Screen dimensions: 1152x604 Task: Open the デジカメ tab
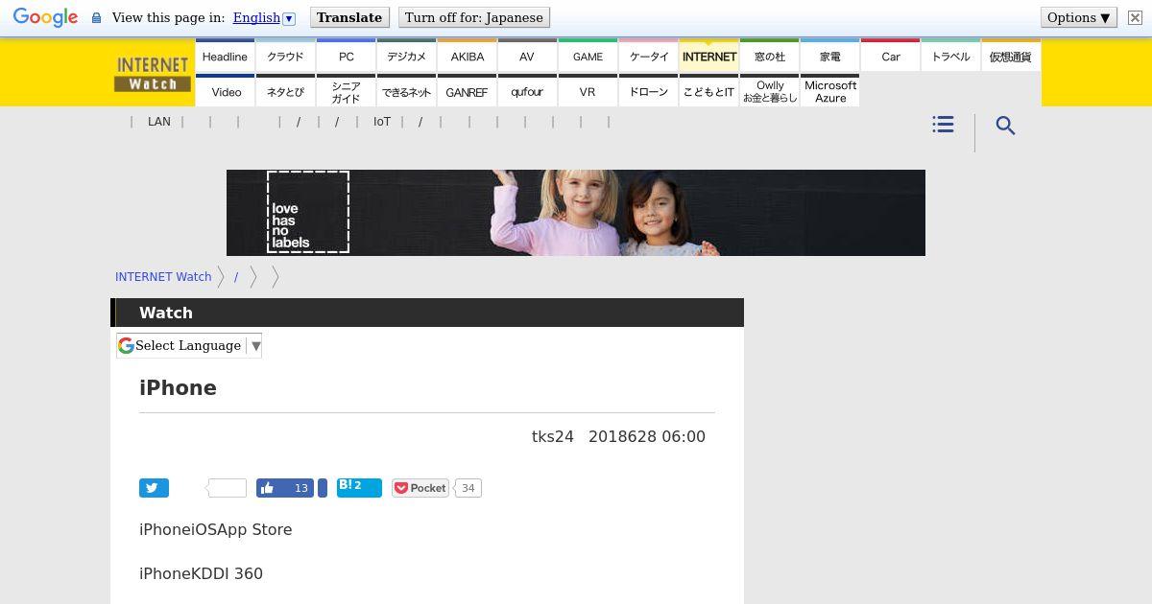pyautogui.click(x=406, y=56)
